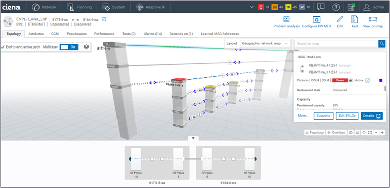Click the minor alarms m badge

[288, 7]
